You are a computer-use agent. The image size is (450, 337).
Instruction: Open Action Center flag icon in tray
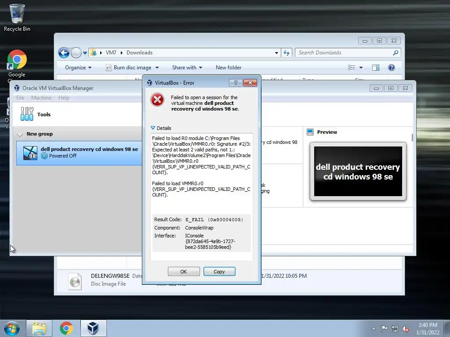[x=384, y=329]
